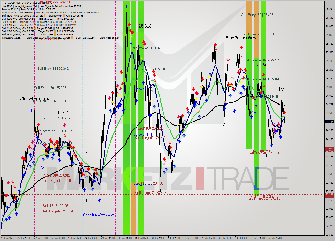
Task: Select the 'Sell Entry -23.6 | 25.91' label
Action: [x=258, y=34]
